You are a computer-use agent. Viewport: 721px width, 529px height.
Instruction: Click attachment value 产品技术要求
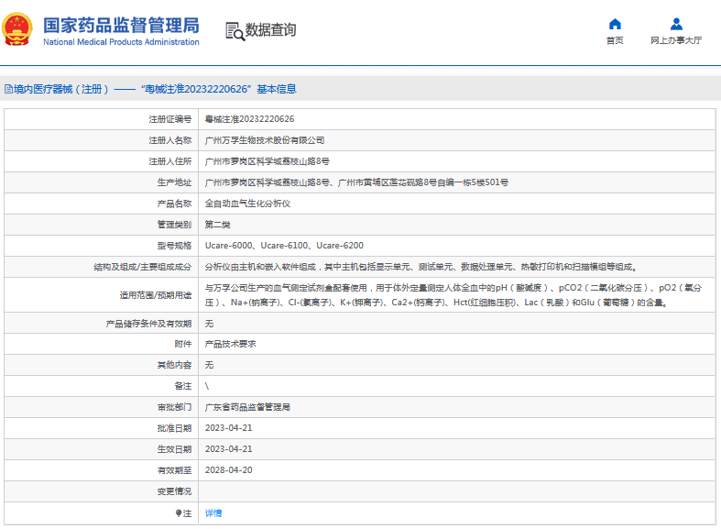point(230,344)
